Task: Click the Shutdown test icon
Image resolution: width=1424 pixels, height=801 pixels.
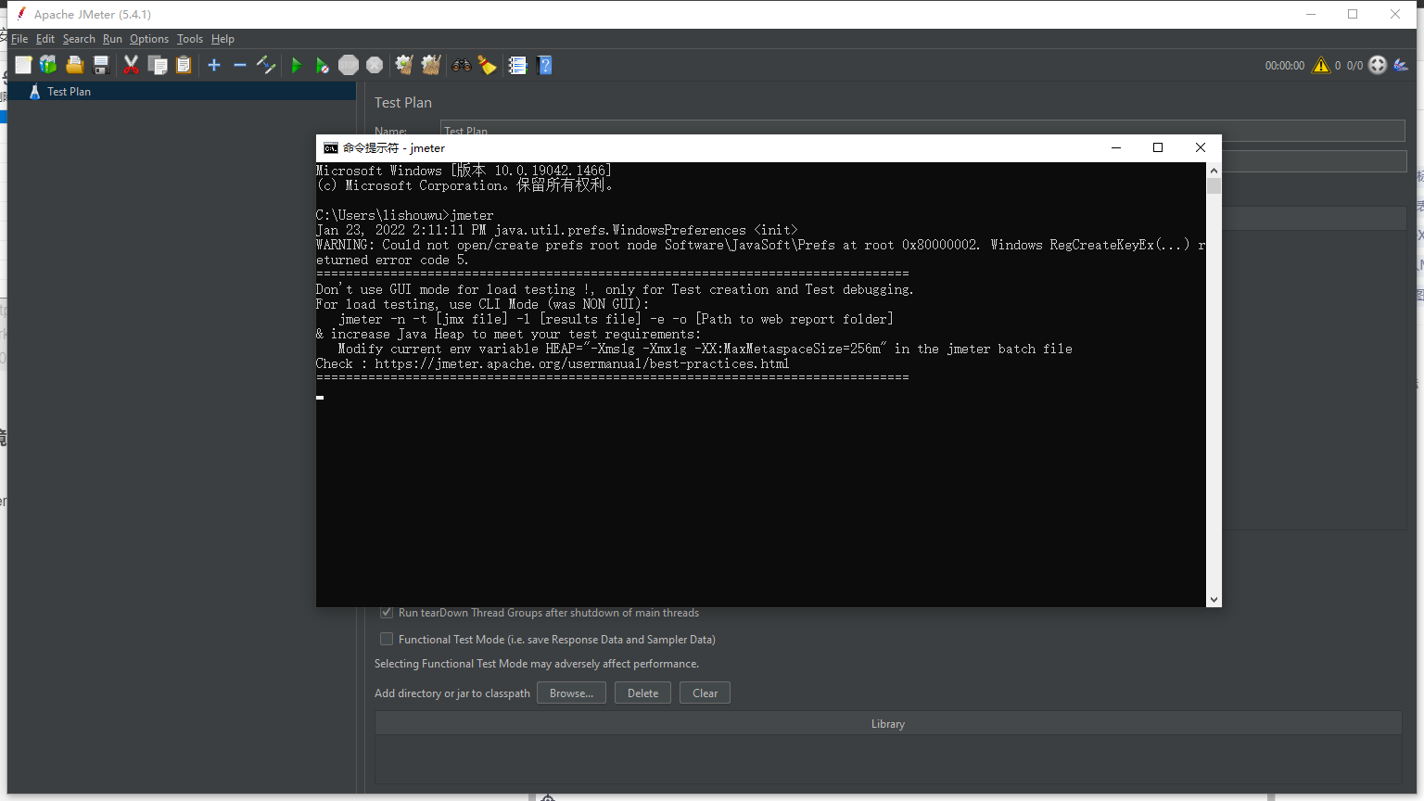Action: point(375,65)
